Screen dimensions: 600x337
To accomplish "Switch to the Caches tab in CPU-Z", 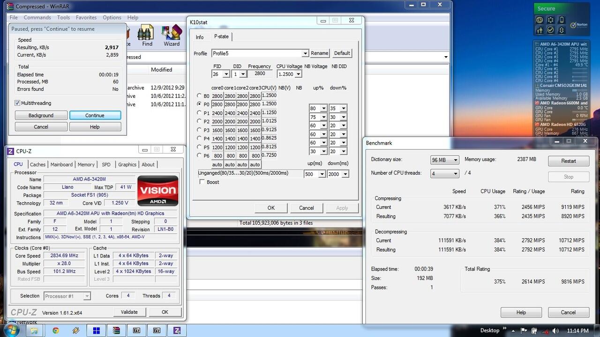I will [37, 164].
